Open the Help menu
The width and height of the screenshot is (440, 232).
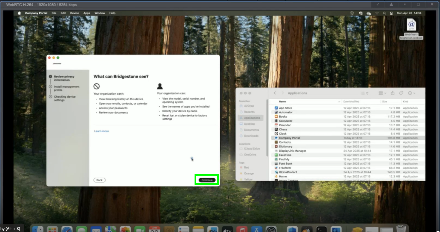click(x=112, y=13)
